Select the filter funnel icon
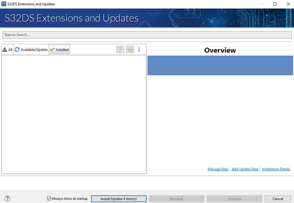 (120, 49)
